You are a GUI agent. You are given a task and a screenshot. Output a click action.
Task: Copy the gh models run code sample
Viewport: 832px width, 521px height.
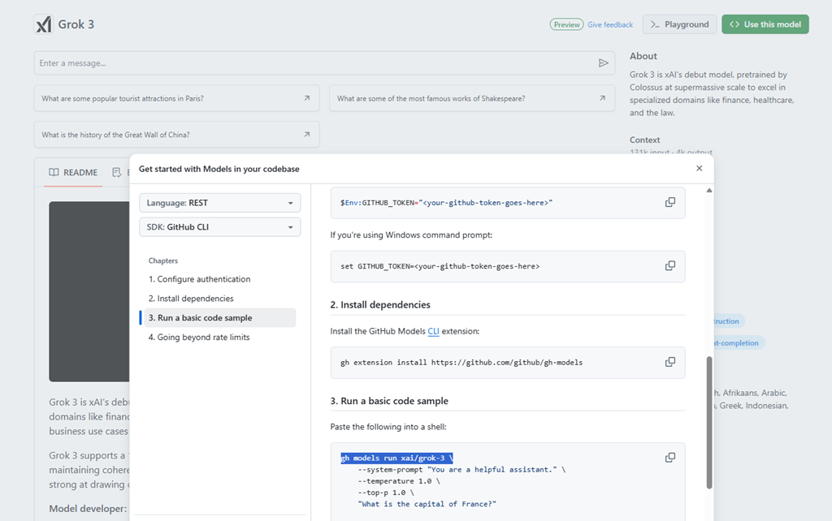[669, 458]
